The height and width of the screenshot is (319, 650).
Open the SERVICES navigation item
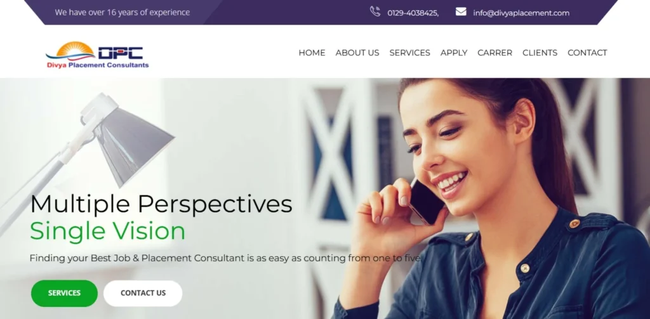click(409, 53)
